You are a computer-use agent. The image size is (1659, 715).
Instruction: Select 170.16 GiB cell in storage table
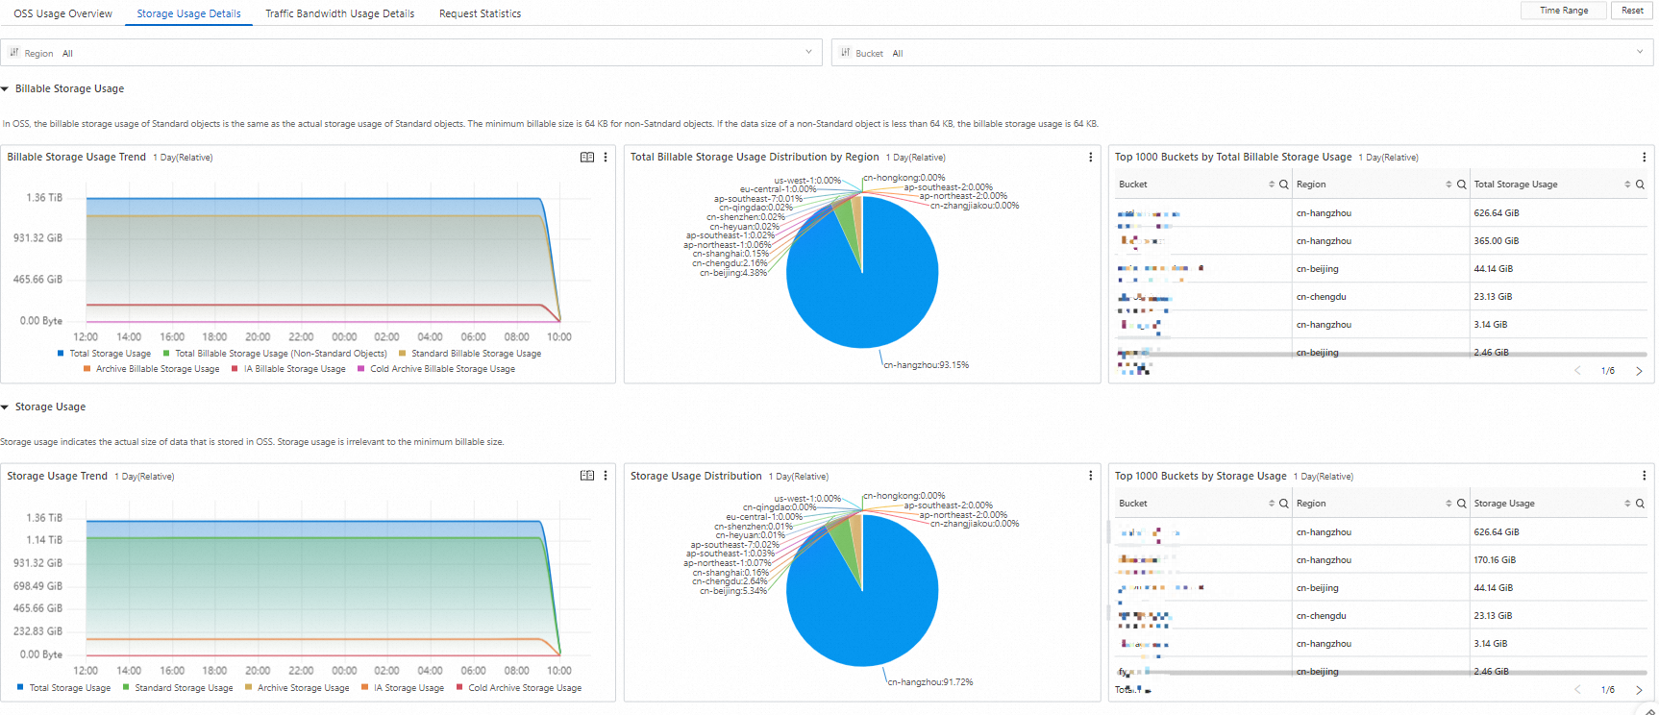(1495, 560)
